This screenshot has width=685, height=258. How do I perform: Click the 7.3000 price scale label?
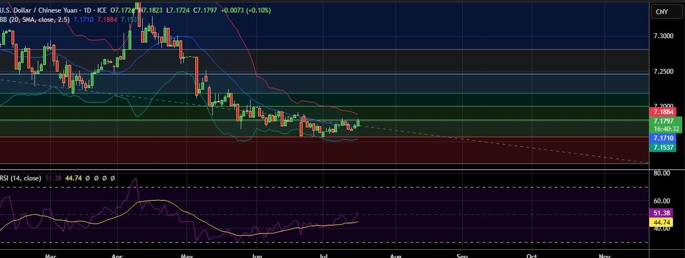click(x=664, y=36)
